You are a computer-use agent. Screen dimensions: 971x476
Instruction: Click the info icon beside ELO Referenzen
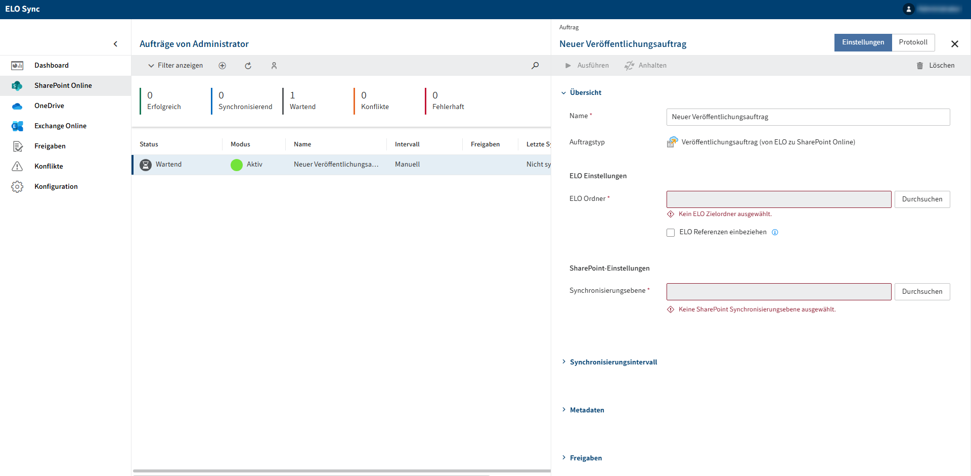(775, 232)
